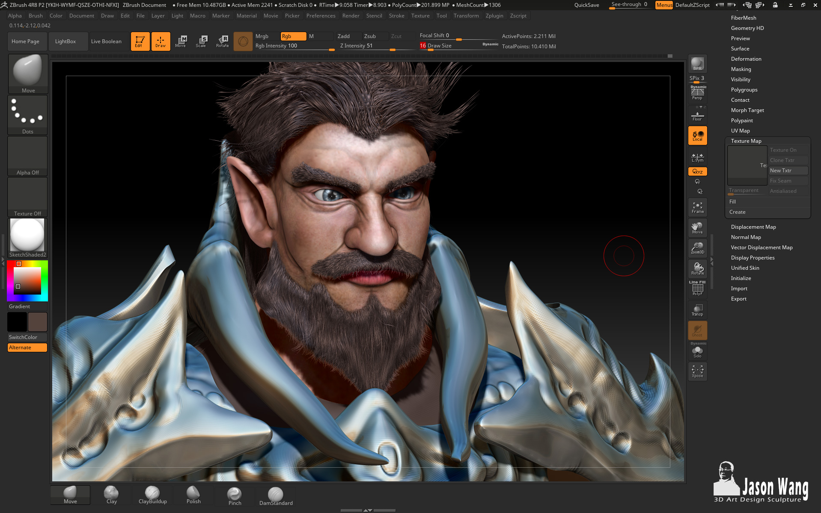The image size is (821, 513).
Task: Open the Brush menu
Action: (x=36, y=16)
